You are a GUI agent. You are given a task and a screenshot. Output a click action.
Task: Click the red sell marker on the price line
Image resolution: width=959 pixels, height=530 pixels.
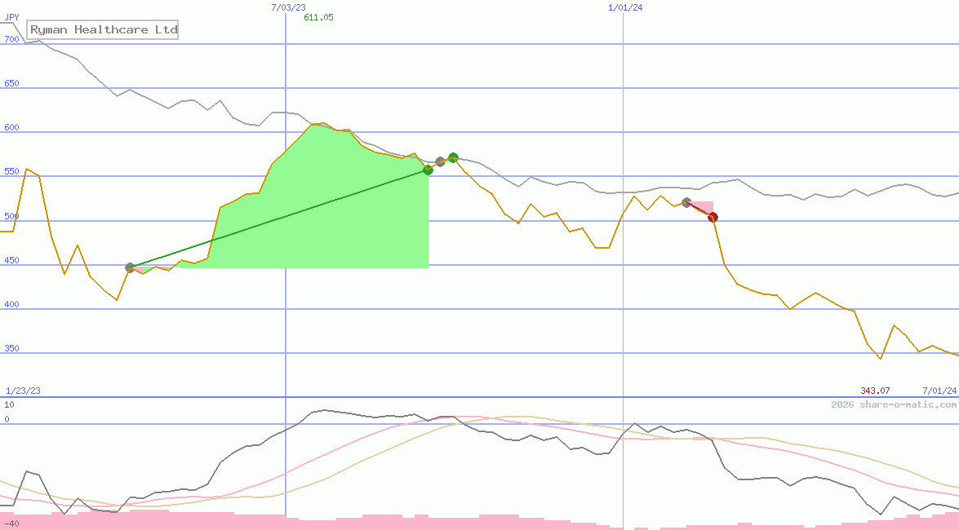coord(712,217)
